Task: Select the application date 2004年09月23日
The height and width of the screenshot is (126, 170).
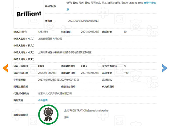Action: pyautogui.click(x=90, y=32)
